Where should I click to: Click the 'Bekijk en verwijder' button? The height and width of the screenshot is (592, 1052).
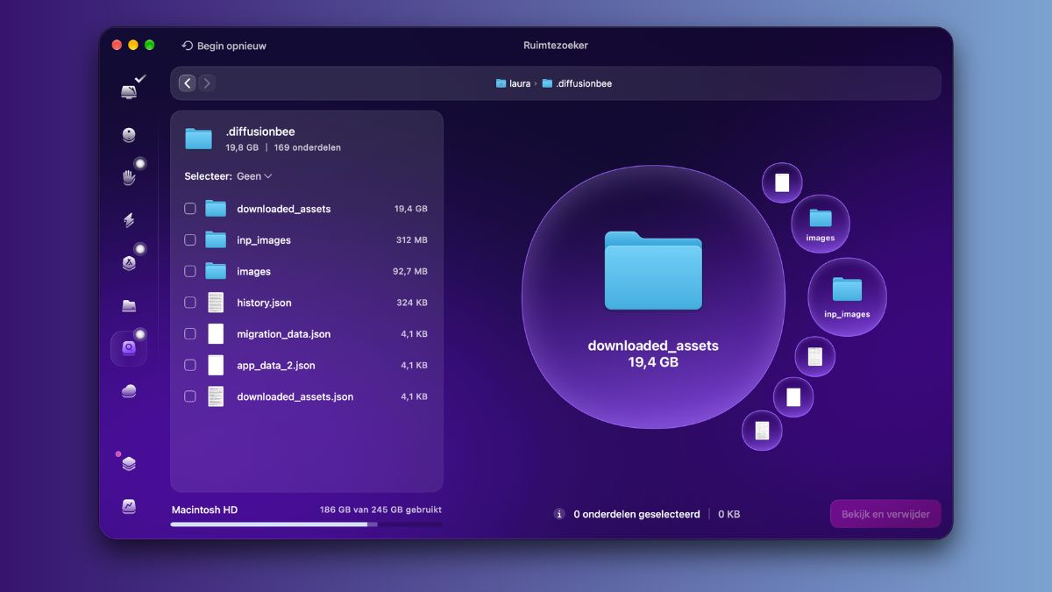[x=885, y=514]
